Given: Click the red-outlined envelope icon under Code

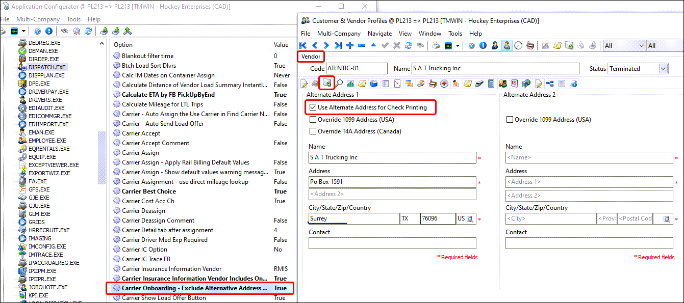Looking at the screenshot, I should [326, 83].
